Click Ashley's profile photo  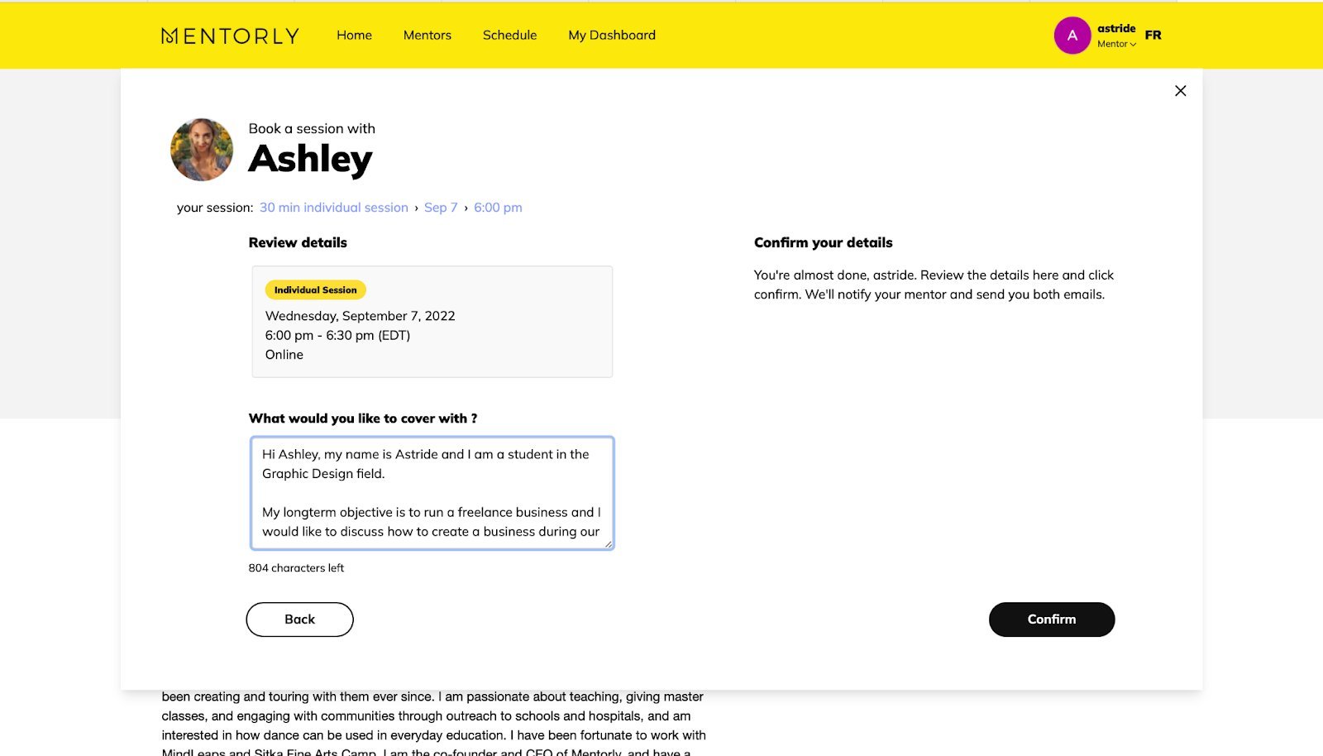pos(202,150)
